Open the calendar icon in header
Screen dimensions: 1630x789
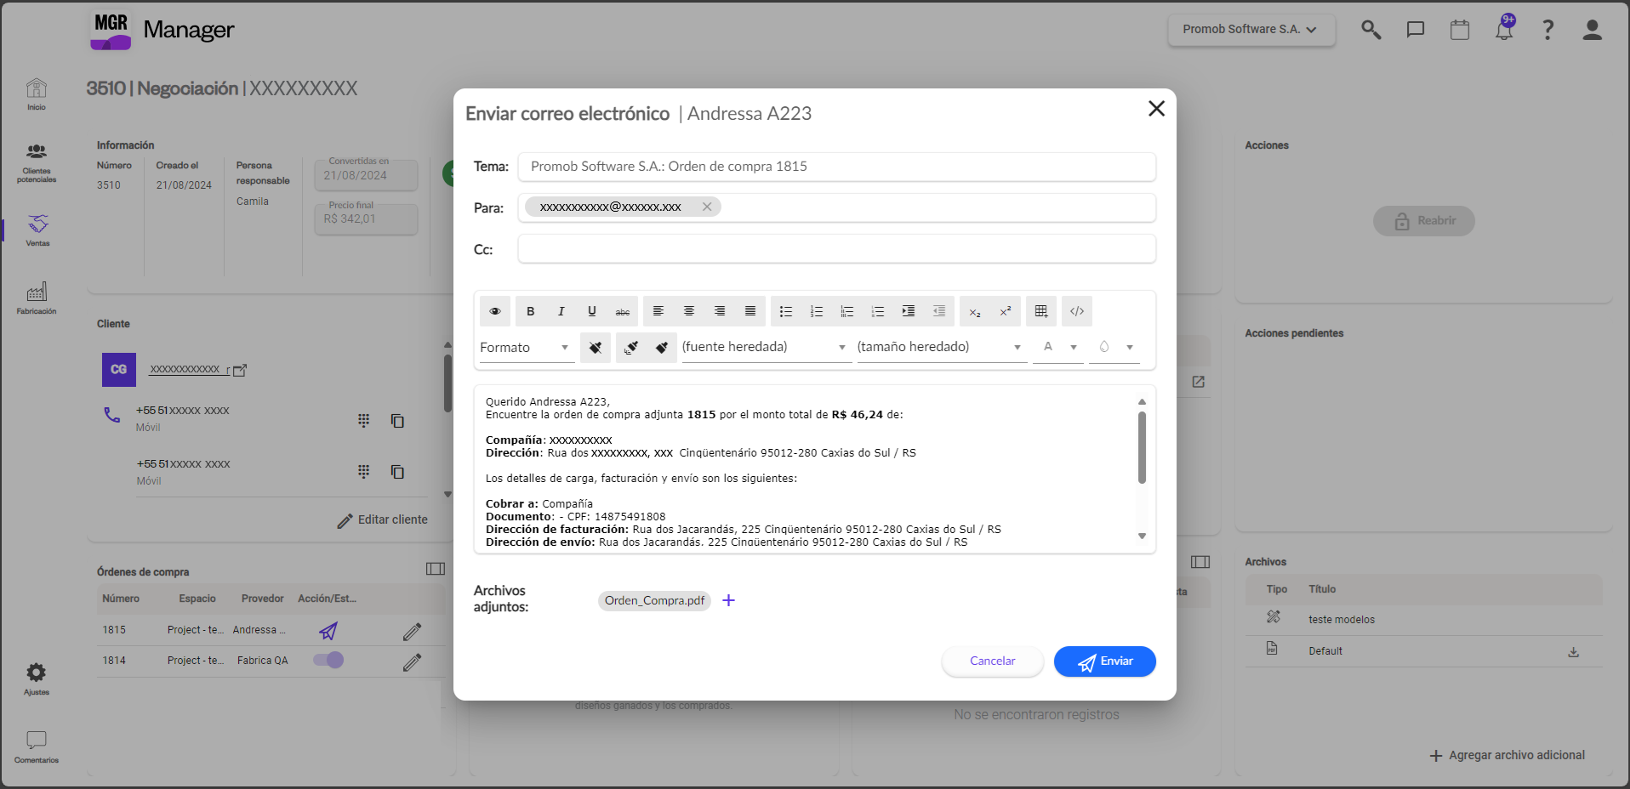click(x=1460, y=30)
